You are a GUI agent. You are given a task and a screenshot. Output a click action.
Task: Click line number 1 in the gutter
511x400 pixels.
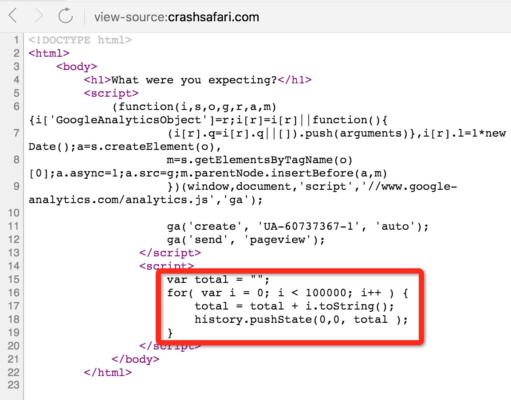tap(16, 40)
